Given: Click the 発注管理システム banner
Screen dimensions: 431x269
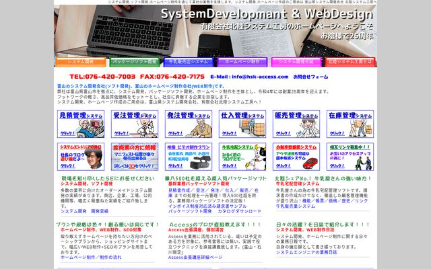Looking at the screenshot, I should pyautogui.click(x=189, y=124).
